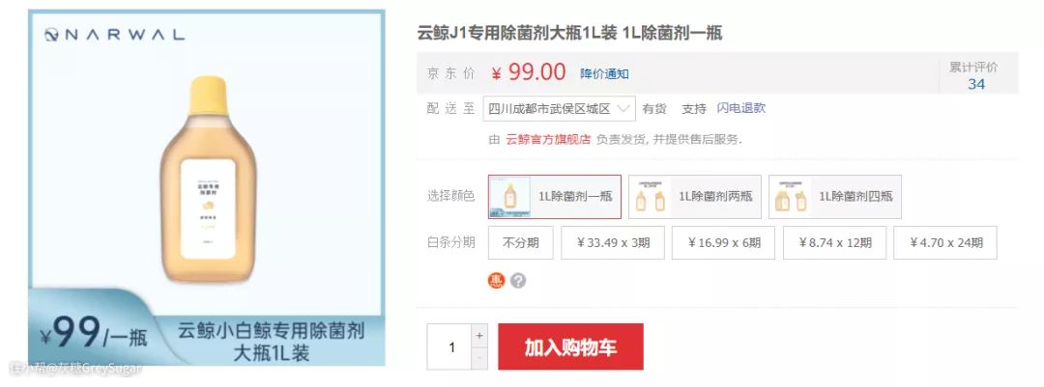The height and width of the screenshot is (387, 1044).
Task: Increase quantity with the plus stepper
Action: pos(479,336)
